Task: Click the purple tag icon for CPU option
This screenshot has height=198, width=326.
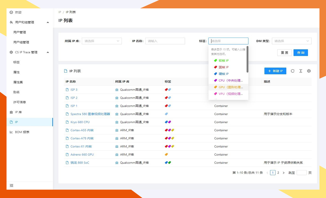Action: (215, 80)
